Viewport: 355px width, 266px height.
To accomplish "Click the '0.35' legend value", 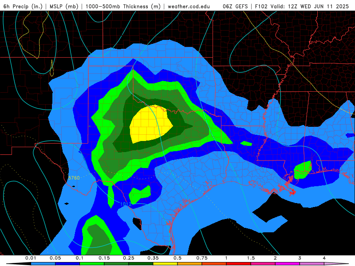I will click(153, 258).
